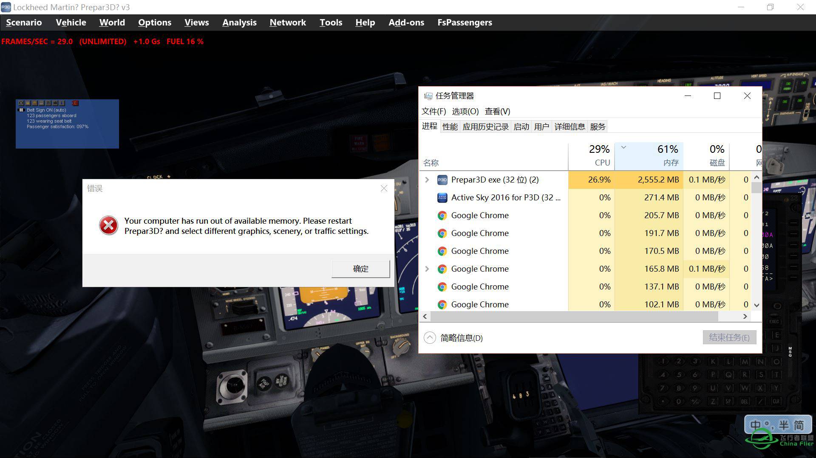Image resolution: width=816 pixels, height=458 pixels.
Task: Open the Options menu
Action: 155,22
